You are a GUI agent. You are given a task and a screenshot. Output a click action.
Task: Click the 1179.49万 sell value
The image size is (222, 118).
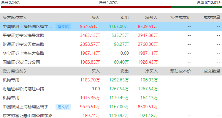tap(119, 98)
